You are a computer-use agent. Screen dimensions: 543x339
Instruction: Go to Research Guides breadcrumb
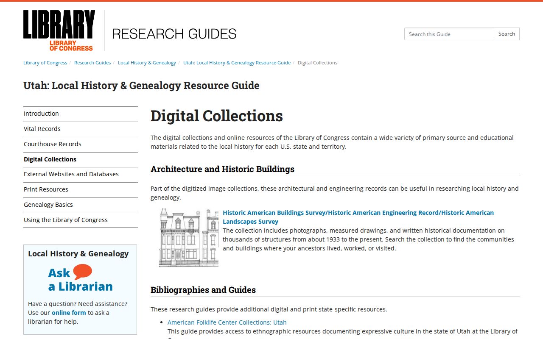(92, 63)
